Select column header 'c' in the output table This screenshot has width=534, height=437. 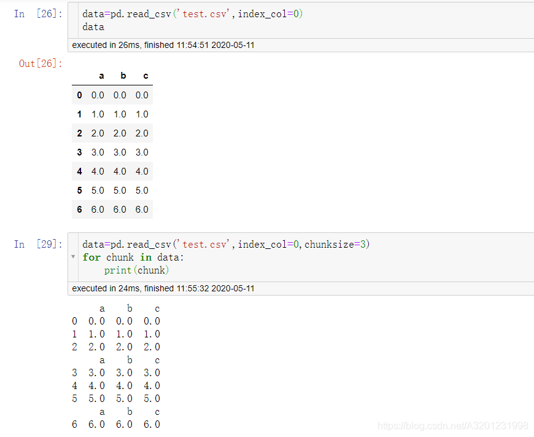(x=145, y=76)
